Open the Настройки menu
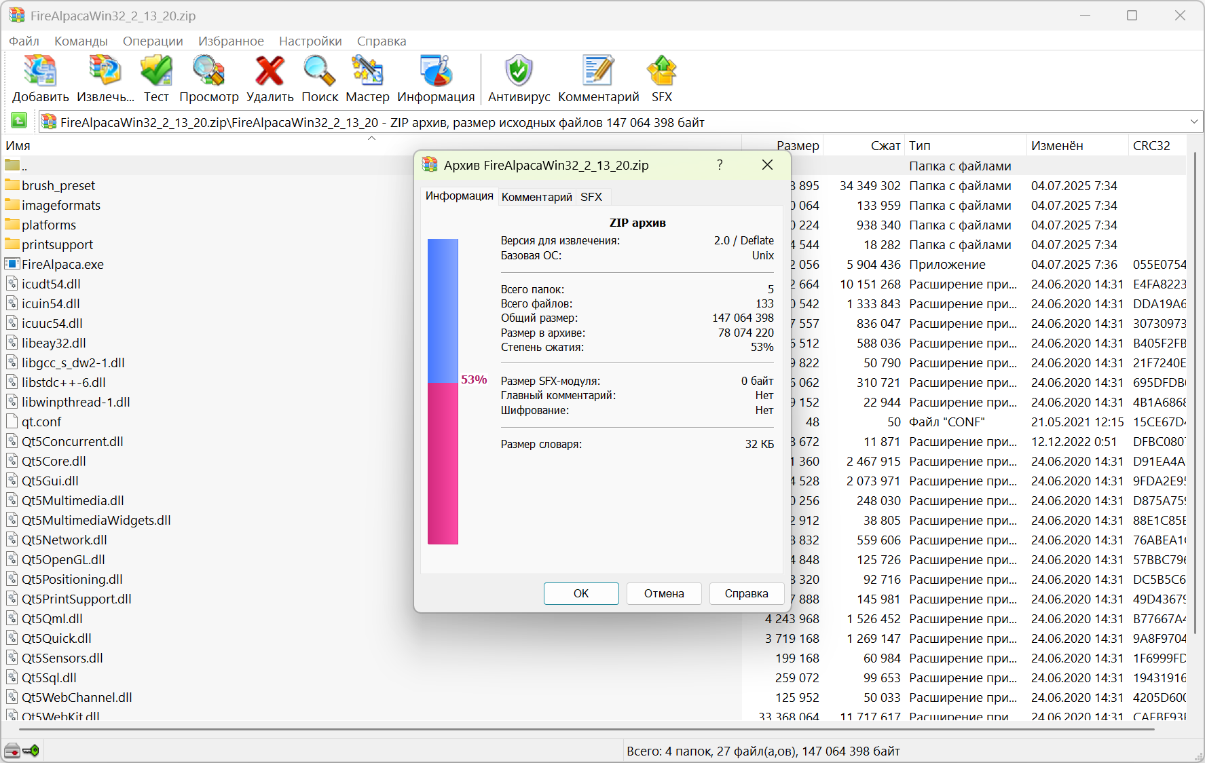 click(310, 41)
